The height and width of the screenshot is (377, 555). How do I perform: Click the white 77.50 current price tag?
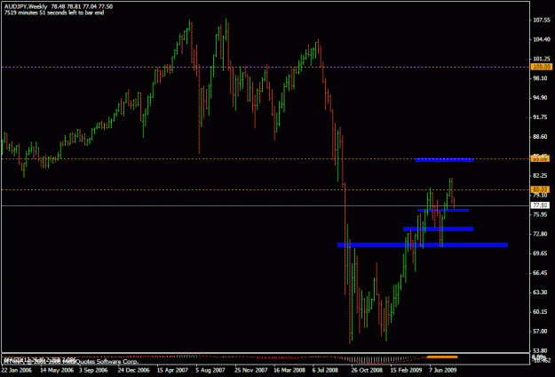541,205
